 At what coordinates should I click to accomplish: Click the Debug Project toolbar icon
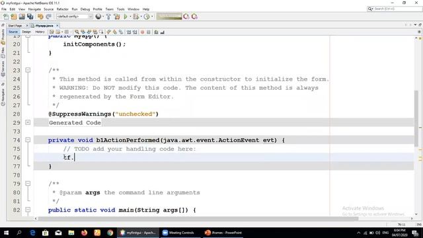(135, 17)
